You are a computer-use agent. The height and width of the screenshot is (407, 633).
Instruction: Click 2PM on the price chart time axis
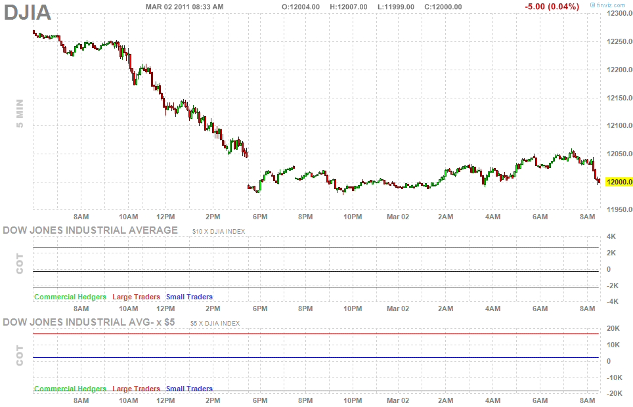tap(213, 217)
